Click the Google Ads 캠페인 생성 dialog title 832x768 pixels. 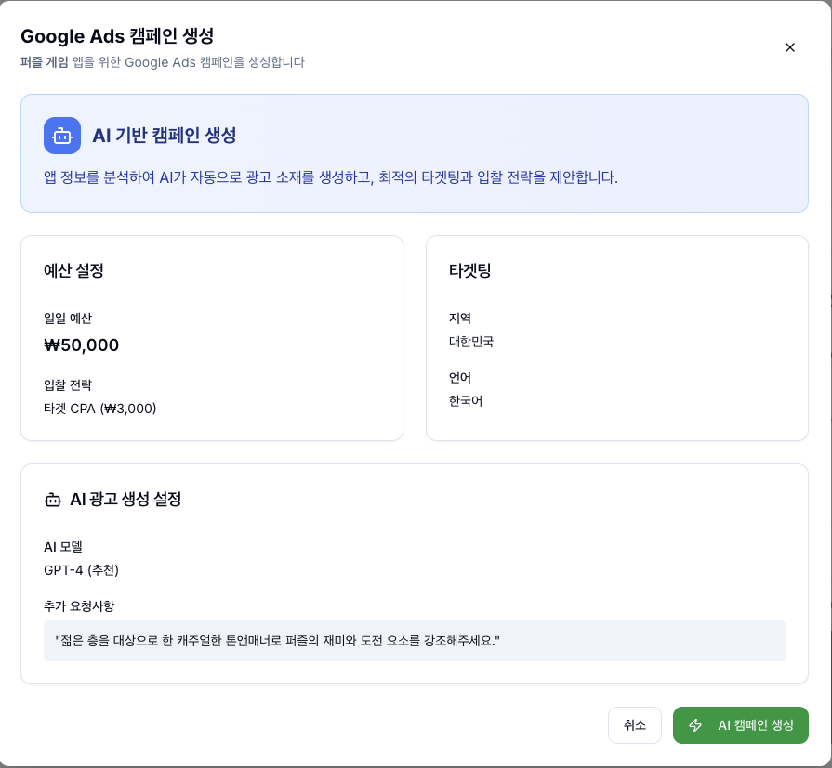pyautogui.click(x=117, y=36)
